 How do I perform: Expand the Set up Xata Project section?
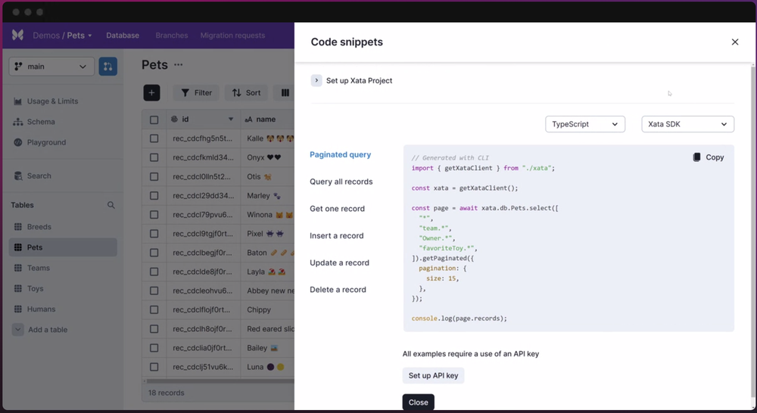(316, 81)
